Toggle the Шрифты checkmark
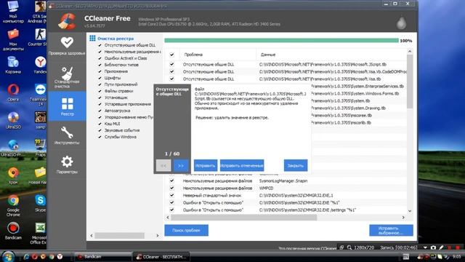Screen dimensions: 465x262 [x=100, y=78]
